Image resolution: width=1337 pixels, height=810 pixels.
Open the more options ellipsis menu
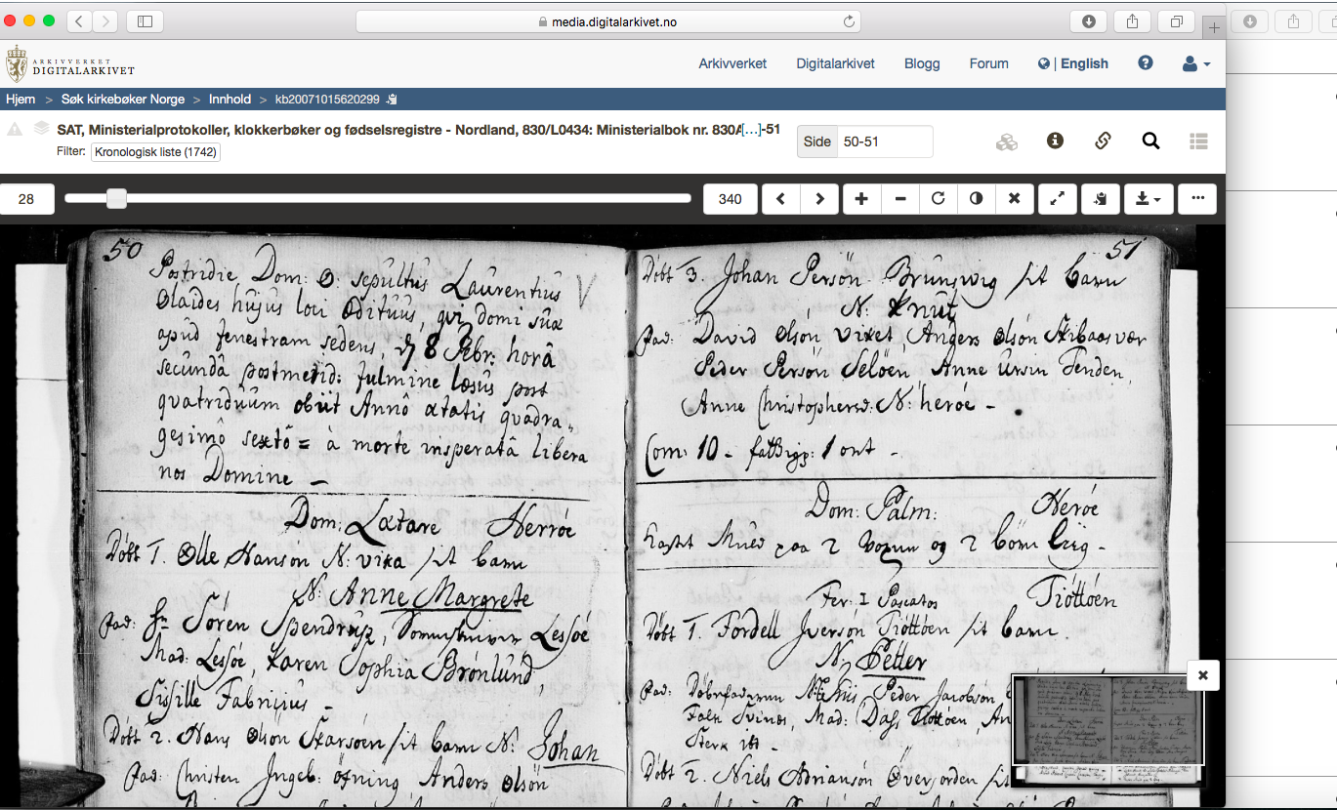coord(1197,199)
